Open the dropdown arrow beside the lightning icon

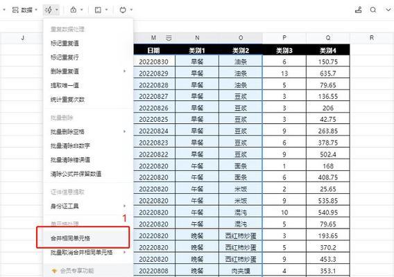(57, 10)
